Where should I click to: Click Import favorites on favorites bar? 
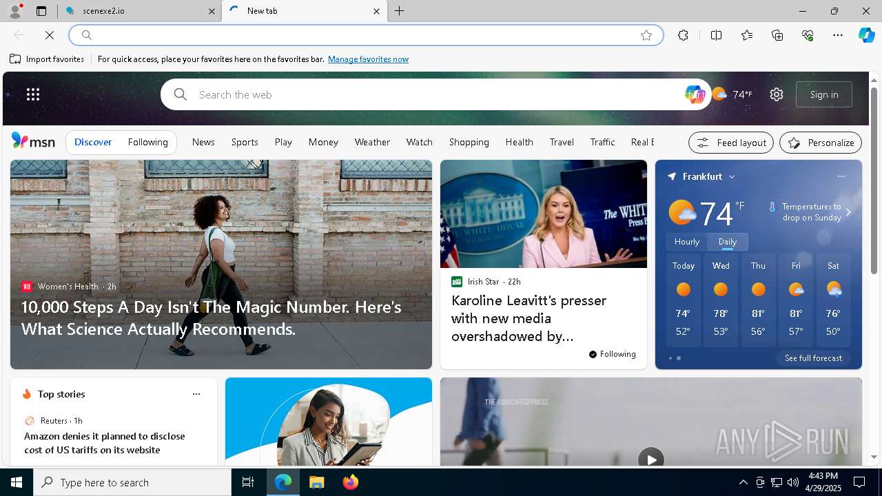click(47, 59)
